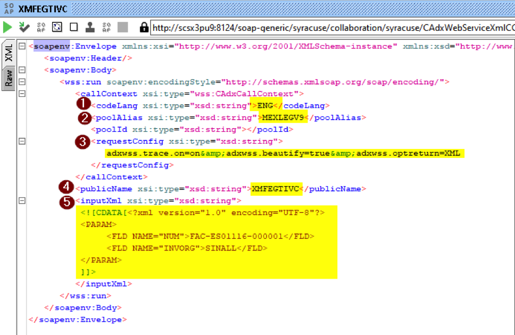This screenshot has width=515, height=335.
Task: Collapse the inputXml element
Action: [22, 201]
